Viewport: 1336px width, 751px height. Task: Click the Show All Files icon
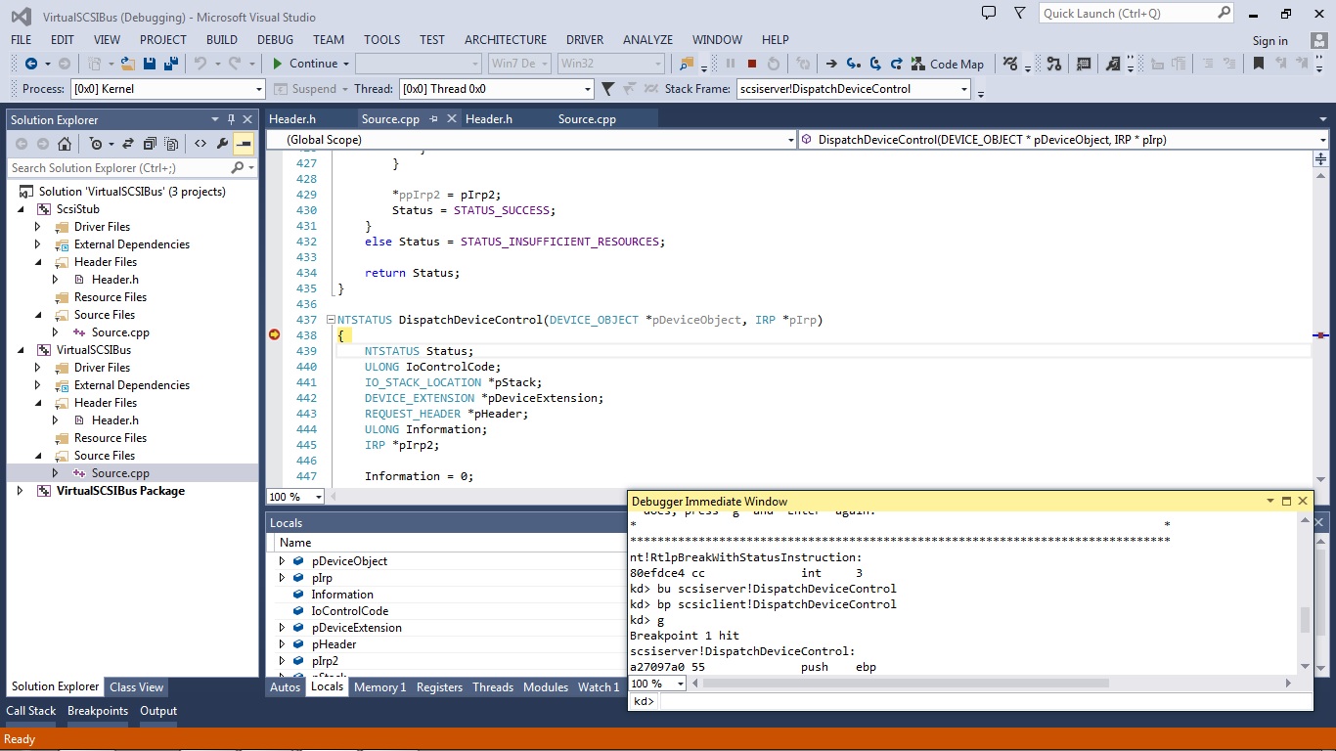[170, 144]
